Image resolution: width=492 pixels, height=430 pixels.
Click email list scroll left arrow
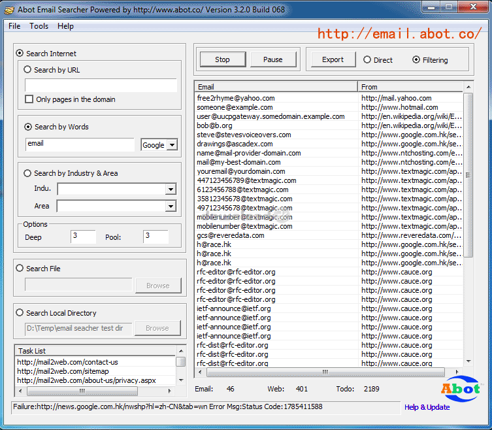[200, 372]
